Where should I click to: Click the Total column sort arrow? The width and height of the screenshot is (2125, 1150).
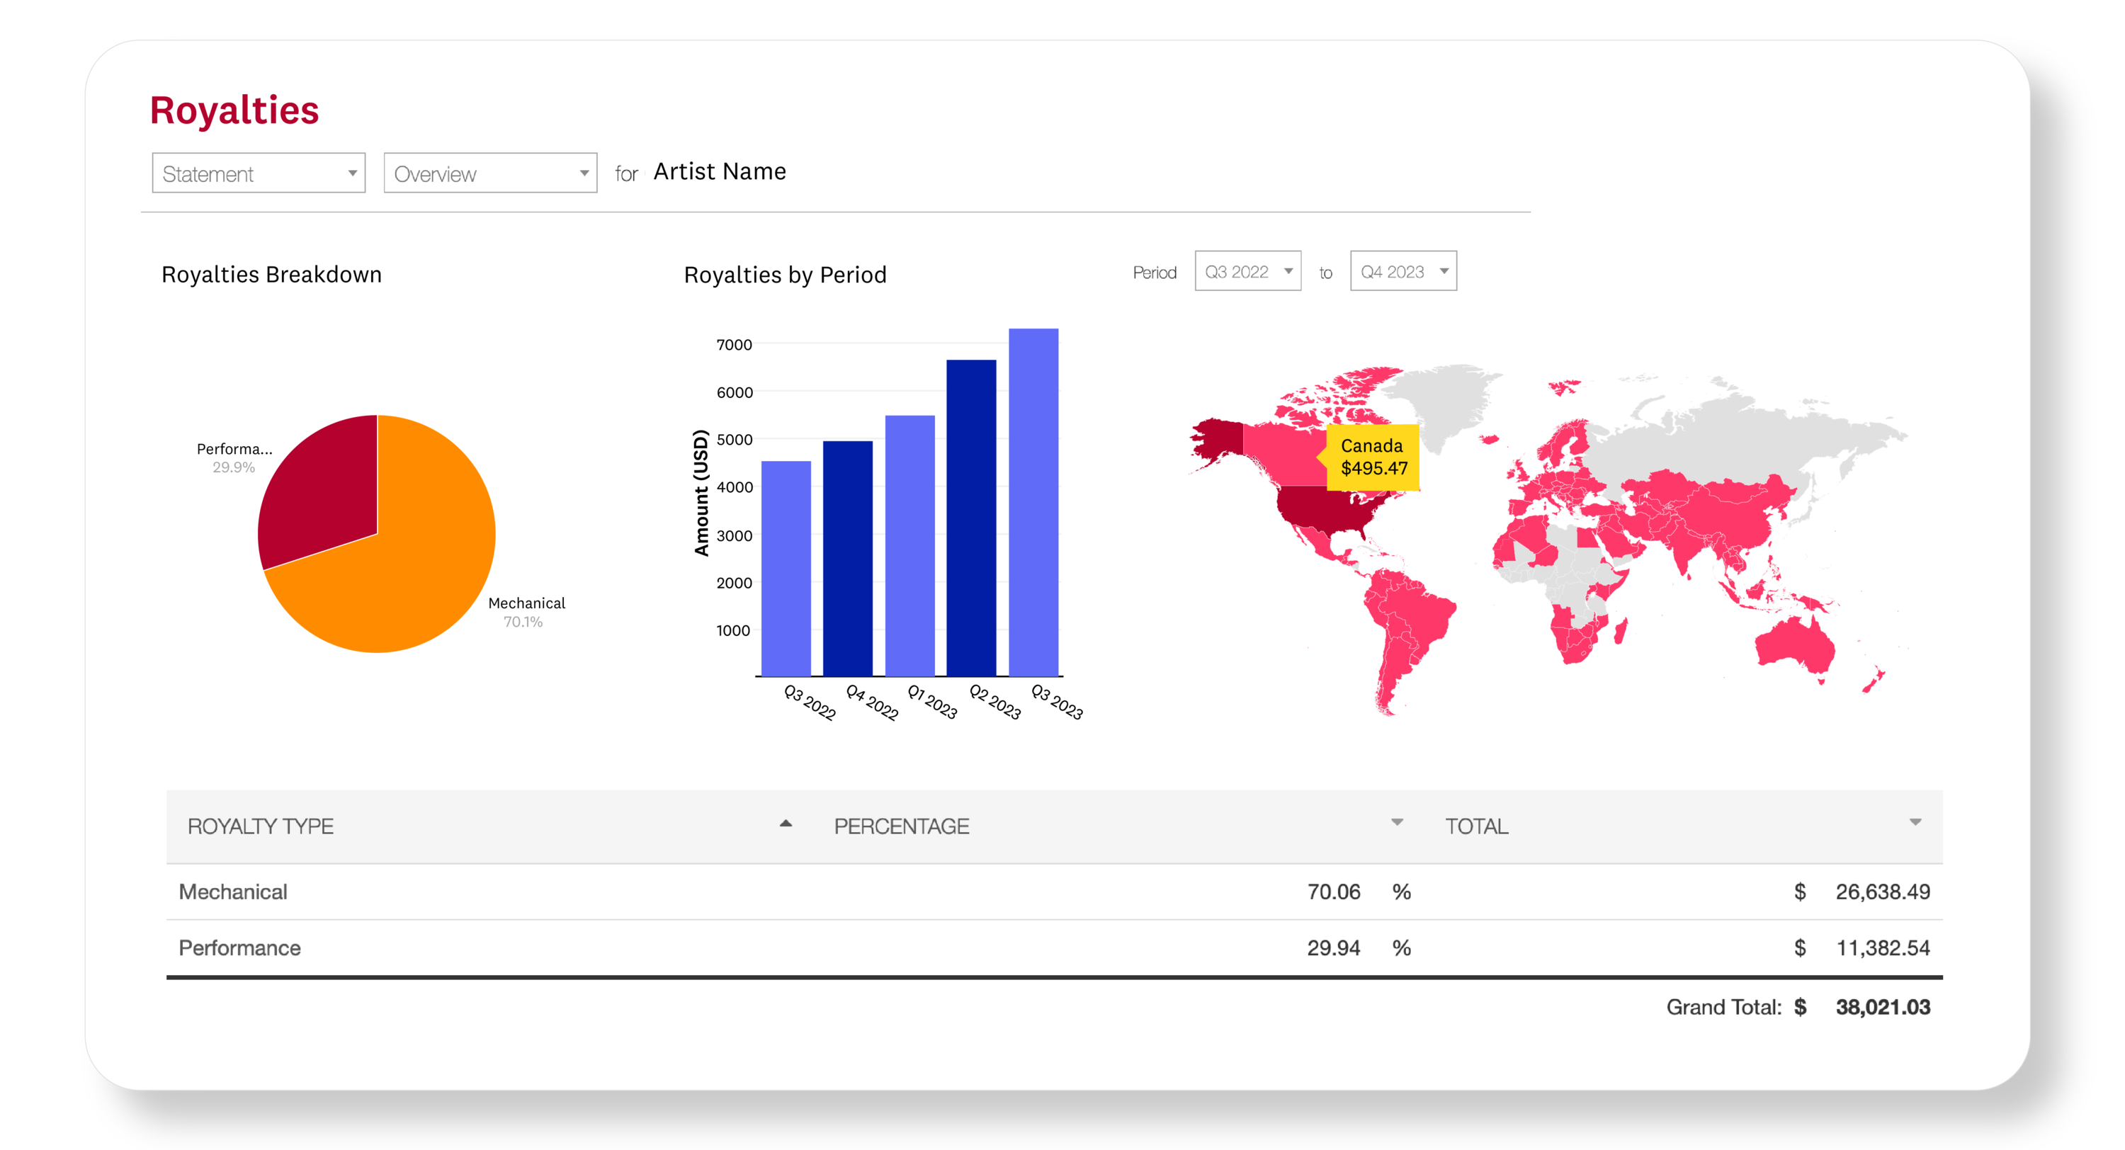pos(1915,822)
